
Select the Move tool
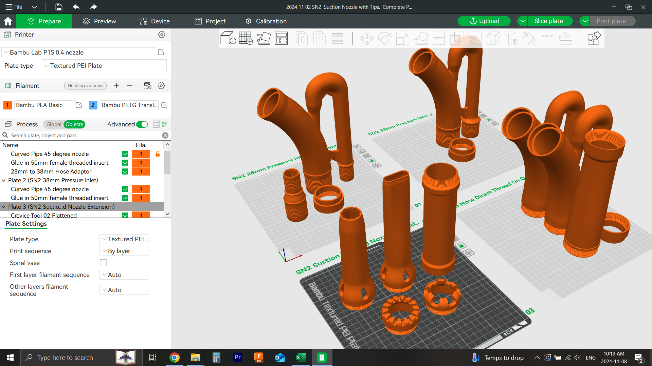367,38
